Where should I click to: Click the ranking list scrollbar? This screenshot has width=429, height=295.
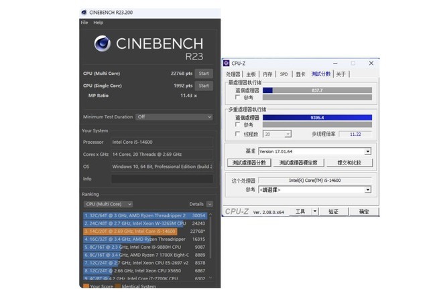pyautogui.click(x=210, y=237)
